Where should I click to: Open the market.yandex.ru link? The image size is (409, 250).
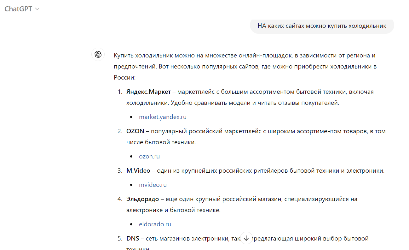pyautogui.click(x=163, y=117)
